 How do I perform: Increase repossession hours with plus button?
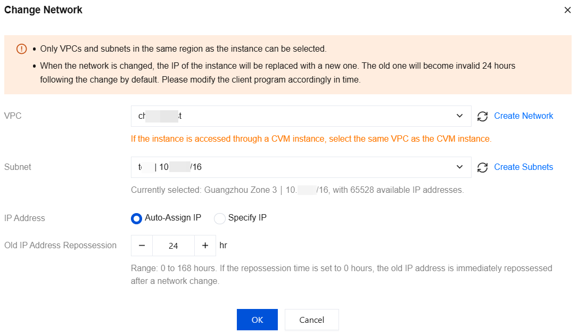pos(205,246)
